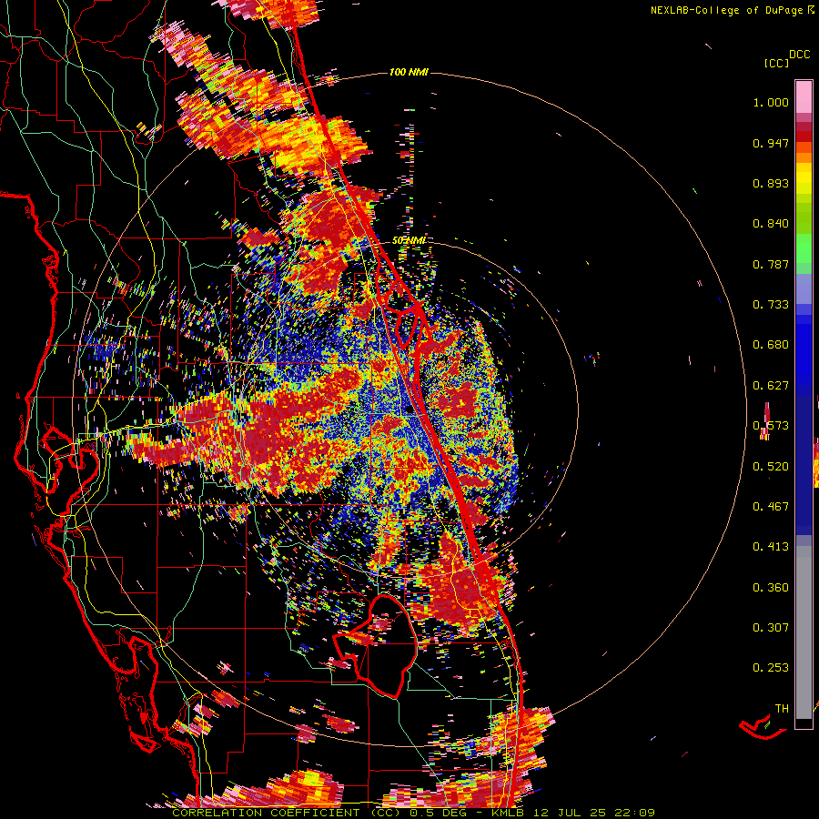The width and height of the screenshot is (819, 819).
Task: Click the radar site center point on map
Action: click(408, 410)
